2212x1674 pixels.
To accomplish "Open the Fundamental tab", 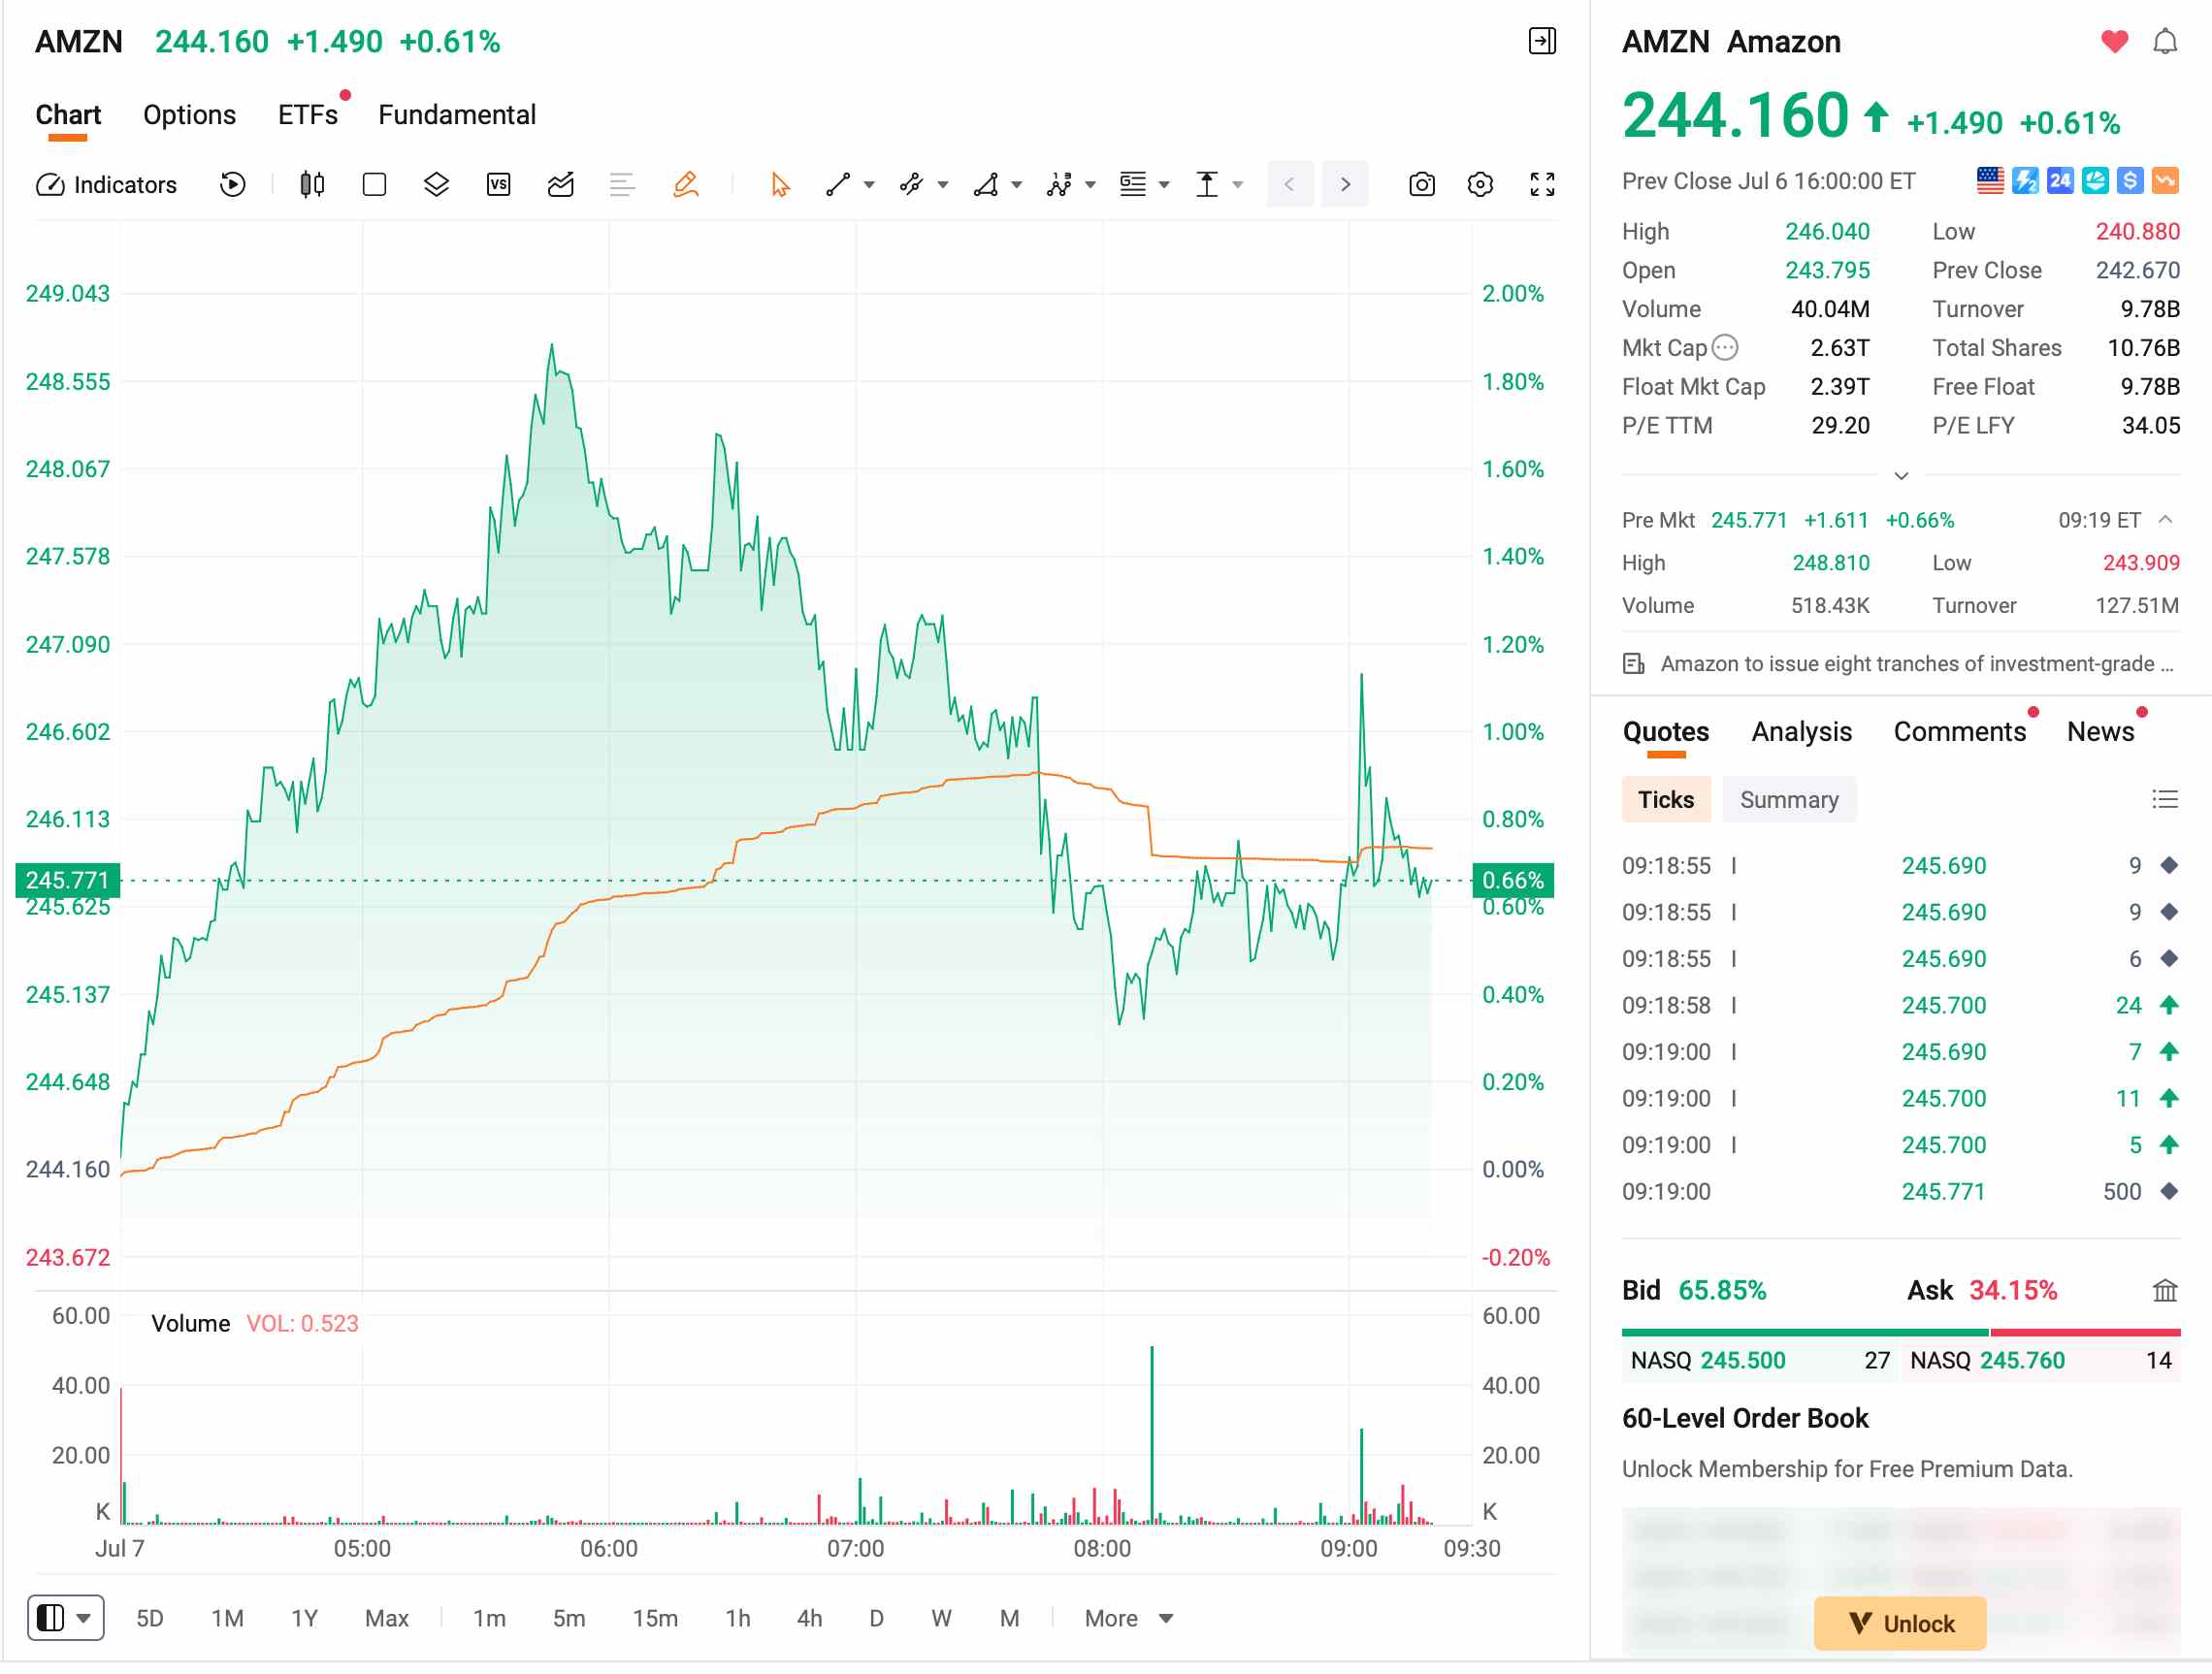I will pos(457,115).
